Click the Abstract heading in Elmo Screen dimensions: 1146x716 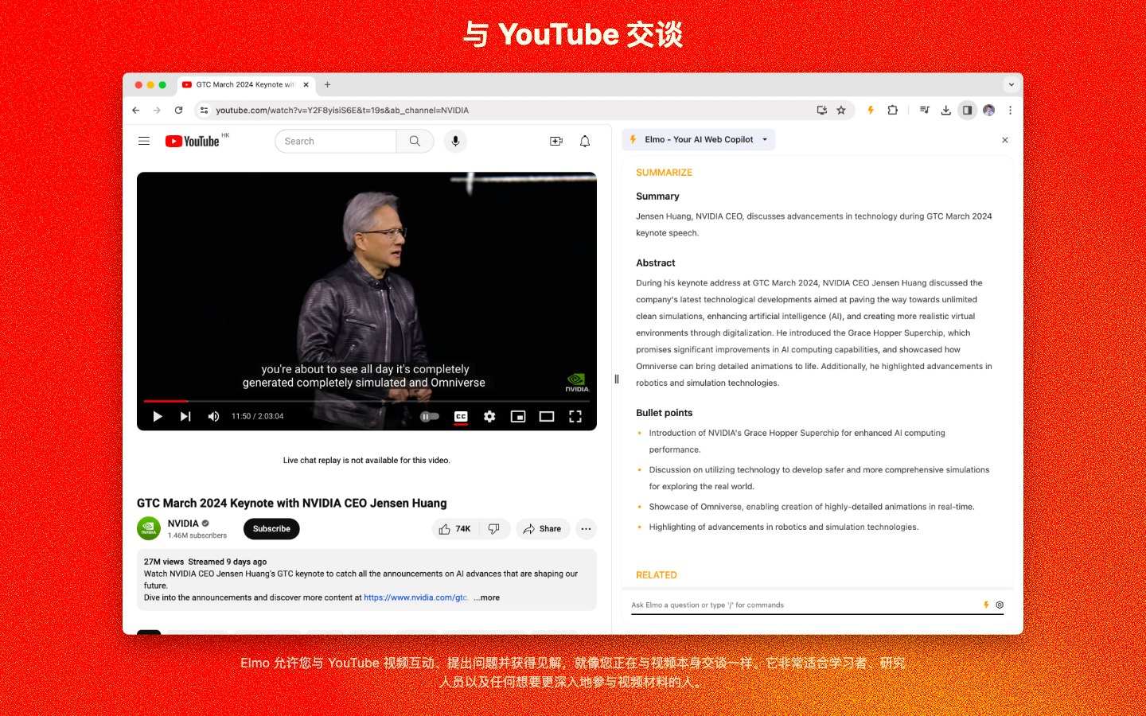click(655, 263)
